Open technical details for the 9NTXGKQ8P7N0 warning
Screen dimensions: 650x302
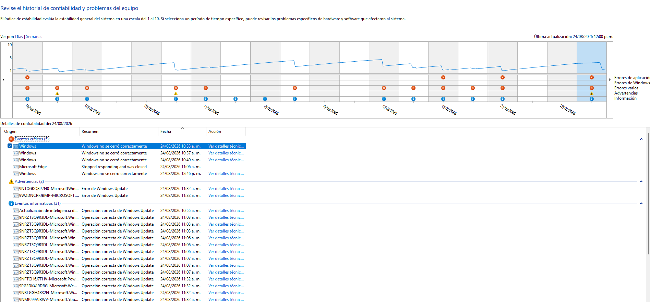pos(226,189)
